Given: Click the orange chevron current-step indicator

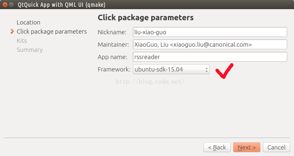Looking at the screenshot, I should pos(12,31).
